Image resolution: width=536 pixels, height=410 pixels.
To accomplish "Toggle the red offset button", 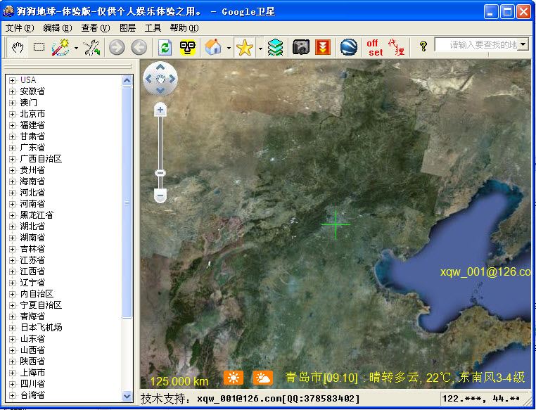I will pyautogui.click(x=375, y=47).
